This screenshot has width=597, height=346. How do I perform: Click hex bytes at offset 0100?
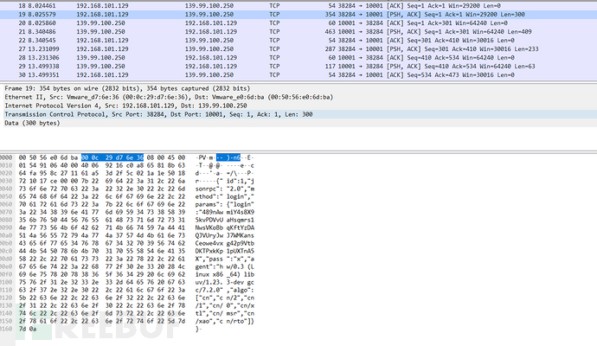(101, 283)
